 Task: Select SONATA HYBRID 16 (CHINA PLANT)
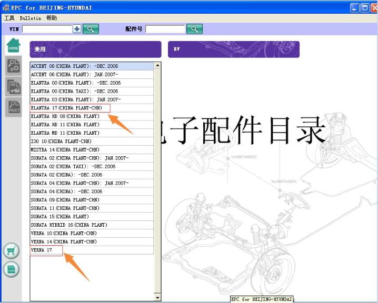coord(92,225)
